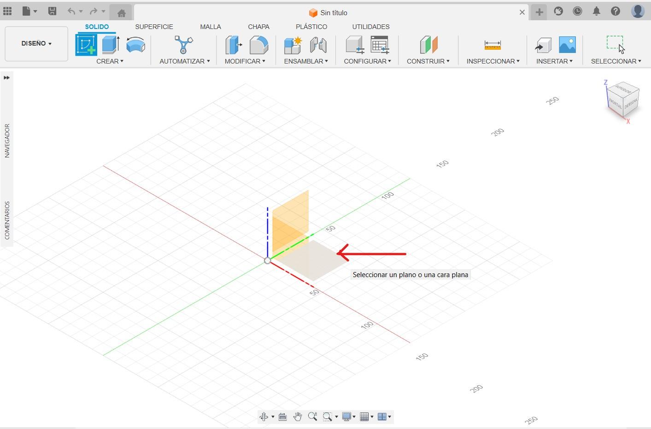Switch to the SUPERFICIE tab
Viewport: 651px width, 429px height.
pyautogui.click(x=154, y=27)
